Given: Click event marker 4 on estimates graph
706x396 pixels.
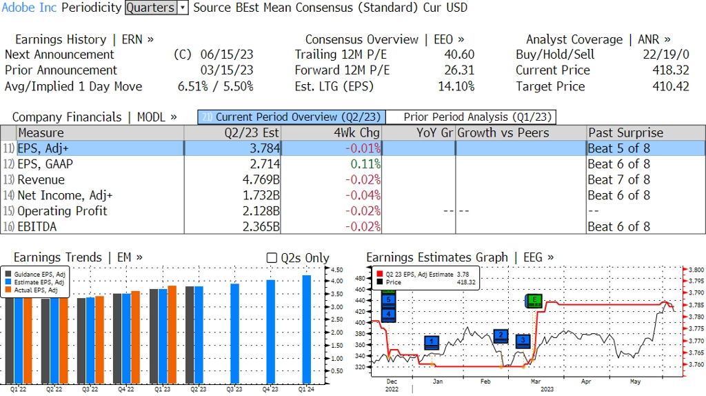Looking at the screenshot, I should tap(389, 315).
